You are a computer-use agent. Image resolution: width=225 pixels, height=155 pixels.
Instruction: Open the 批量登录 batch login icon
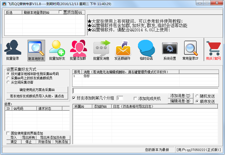click(12, 48)
